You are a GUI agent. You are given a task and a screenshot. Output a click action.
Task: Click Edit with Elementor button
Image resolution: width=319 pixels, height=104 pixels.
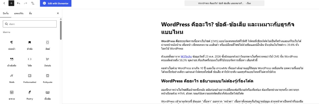pos(56,3)
